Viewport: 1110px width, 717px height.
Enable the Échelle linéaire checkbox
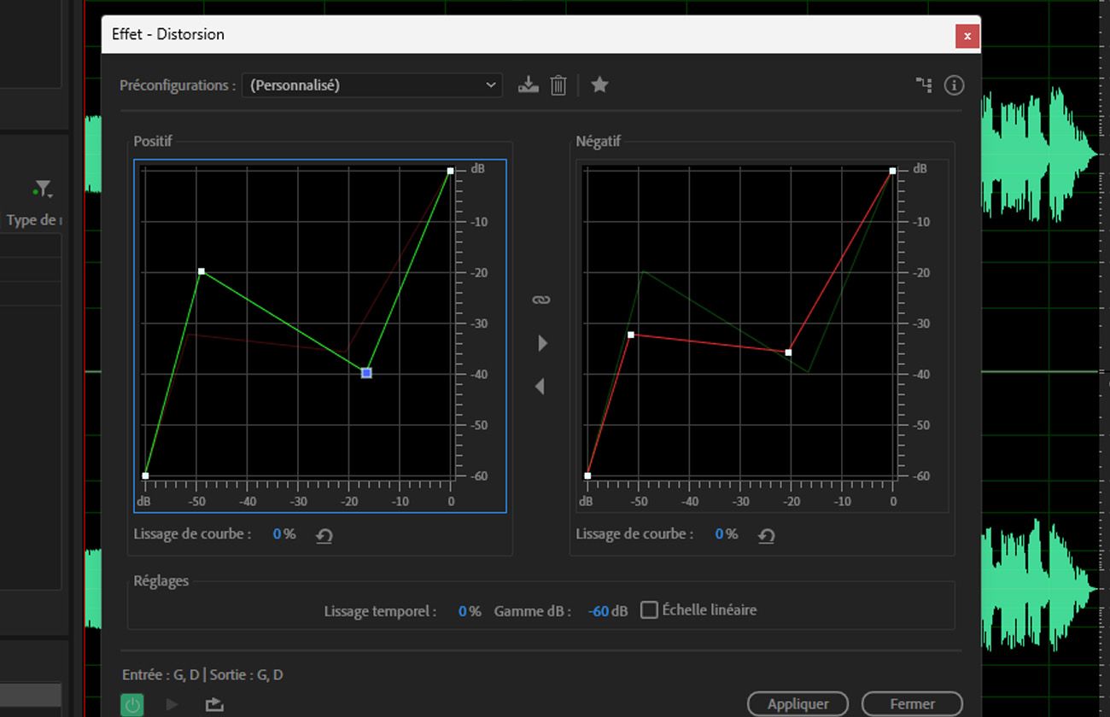[x=649, y=609]
